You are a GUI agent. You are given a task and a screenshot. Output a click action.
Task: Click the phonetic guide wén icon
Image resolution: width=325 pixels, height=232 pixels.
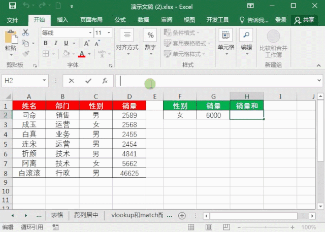[x=102, y=54]
